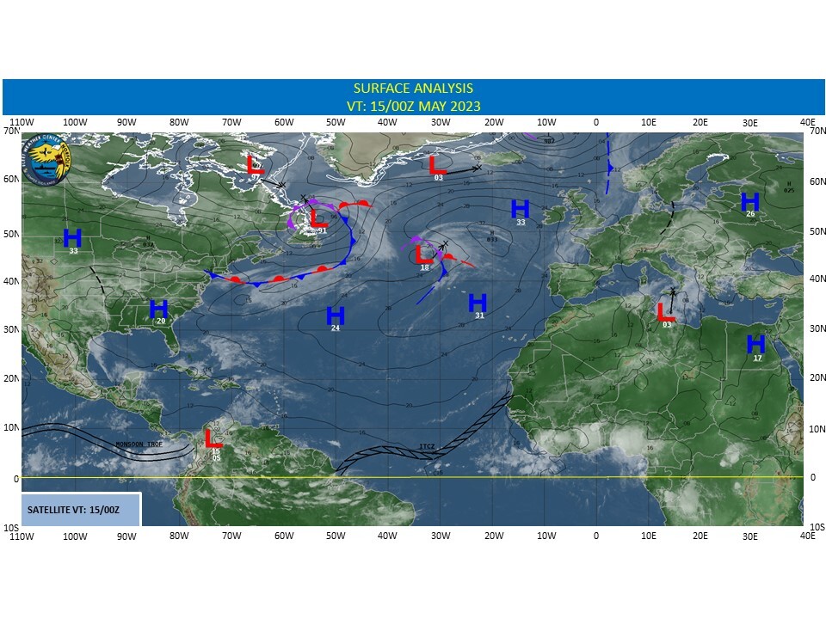The image size is (826, 619).
Task: Click the red L low near Newfoundland
Action: (318, 217)
